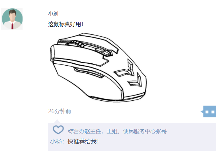Viewport: 222px width, 156px height.
Task: Open the two-dot like and comment button
Action: tap(209, 112)
